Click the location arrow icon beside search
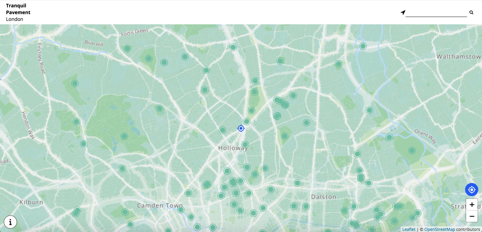Viewport: 482px width, 232px height. click(x=403, y=12)
